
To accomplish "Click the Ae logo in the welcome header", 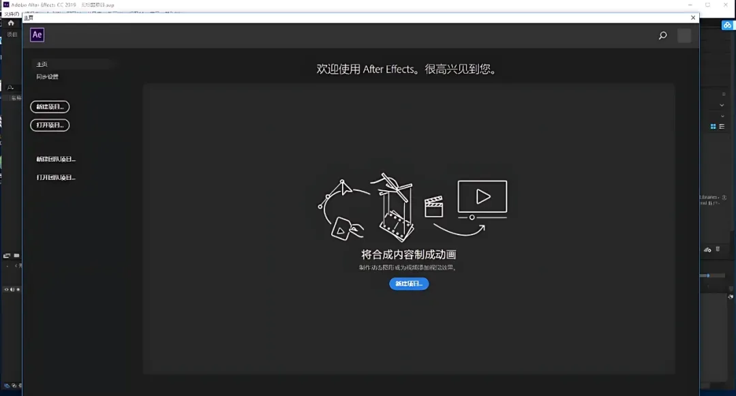I will pyautogui.click(x=37, y=35).
